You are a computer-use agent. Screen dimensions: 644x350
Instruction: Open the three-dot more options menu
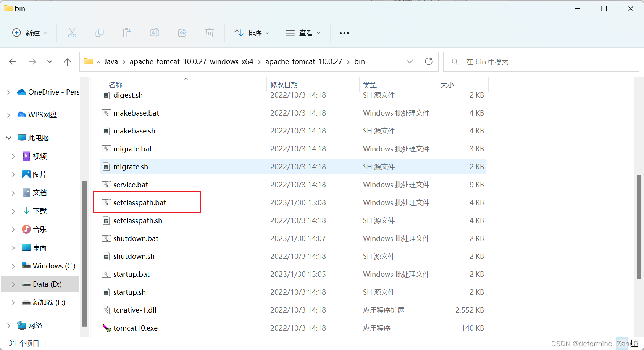[x=344, y=33]
